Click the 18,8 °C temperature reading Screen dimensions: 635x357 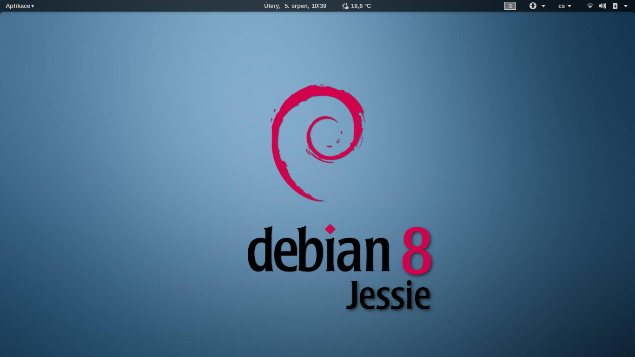361,6
